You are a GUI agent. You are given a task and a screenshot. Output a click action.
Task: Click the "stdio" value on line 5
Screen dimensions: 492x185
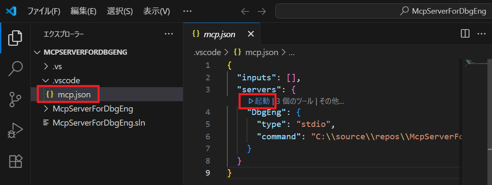tap(313, 124)
